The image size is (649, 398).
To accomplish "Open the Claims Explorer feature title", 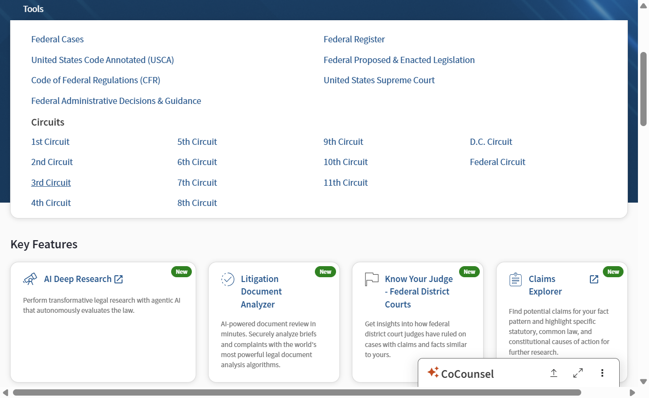I will click(545, 285).
